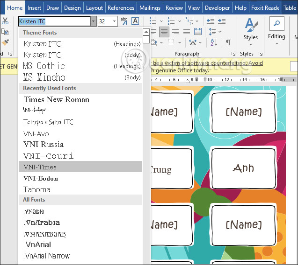
Task: Expand multilevel list dropdown arrow
Action: click(x=197, y=21)
